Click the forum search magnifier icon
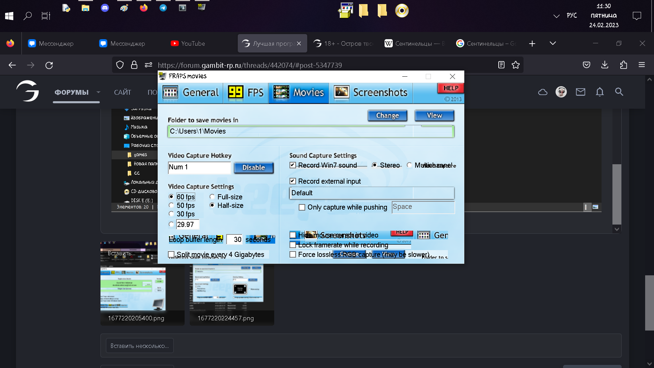The image size is (654, 368). point(619,92)
